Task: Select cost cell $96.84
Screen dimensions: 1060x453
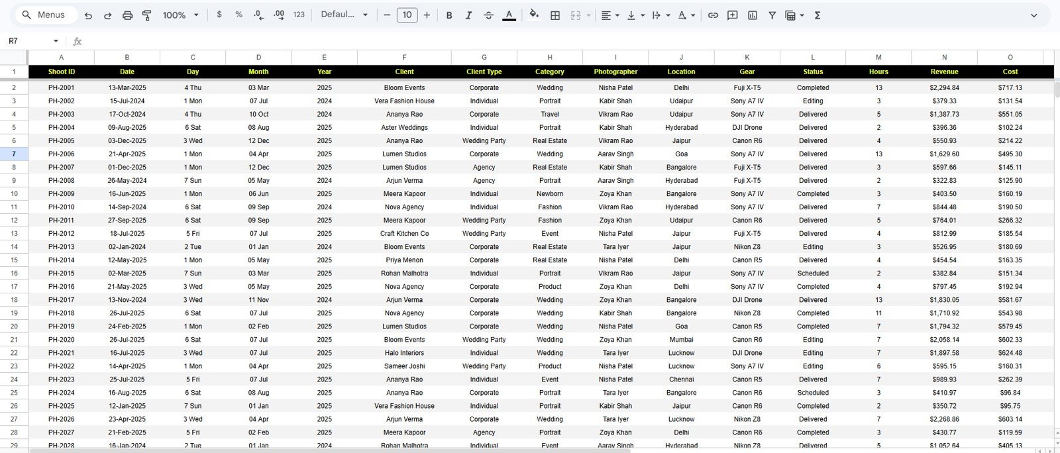Action: tap(1010, 392)
